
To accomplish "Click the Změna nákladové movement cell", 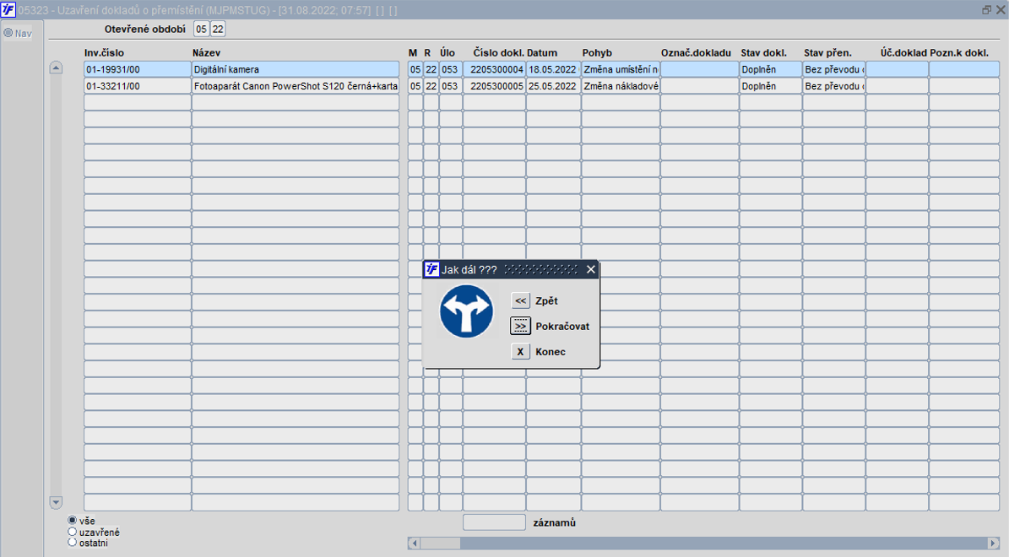I will [621, 86].
